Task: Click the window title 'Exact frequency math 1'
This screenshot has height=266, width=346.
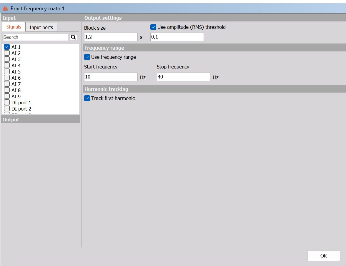Action: tap(38, 9)
